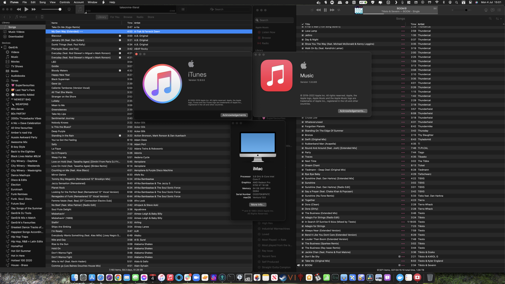
Task: Click Acknowledgements in the iTunes About window
Action: [x=234, y=115]
